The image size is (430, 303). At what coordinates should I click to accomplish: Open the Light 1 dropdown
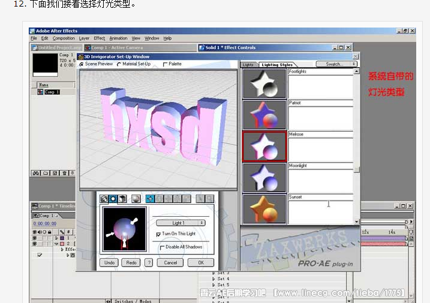tap(181, 223)
